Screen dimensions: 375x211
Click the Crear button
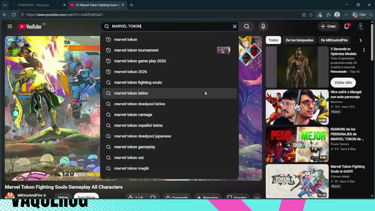(x=328, y=26)
